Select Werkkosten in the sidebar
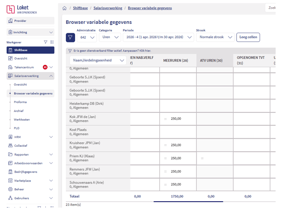281x213 pixels. (x=21, y=119)
